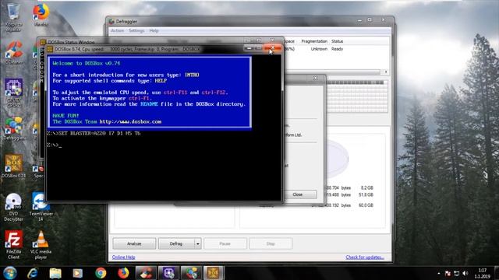This screenshot has width=499, height=280.
Task: Switch to CCleaner in the taskbar
Action: (146, 273)
